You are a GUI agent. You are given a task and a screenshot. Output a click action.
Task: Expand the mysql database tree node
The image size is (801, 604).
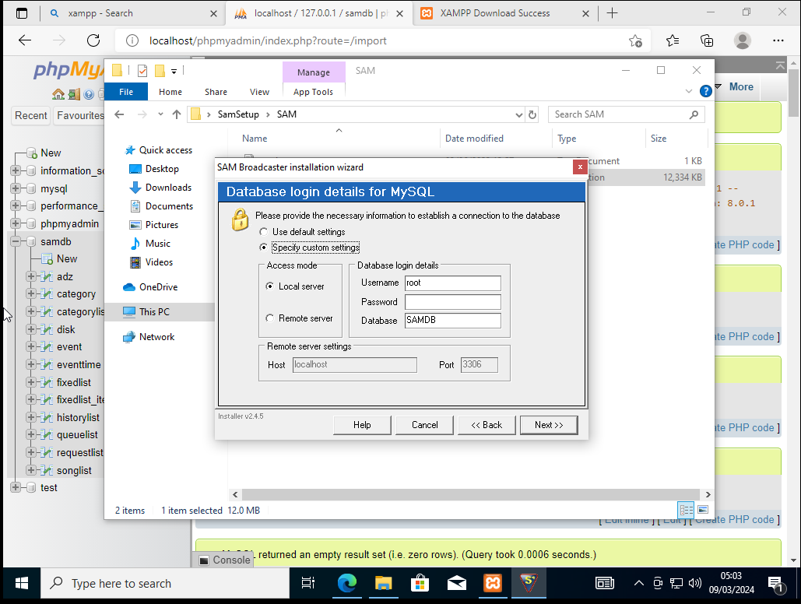pyautogui.click(x=15, y=188)
